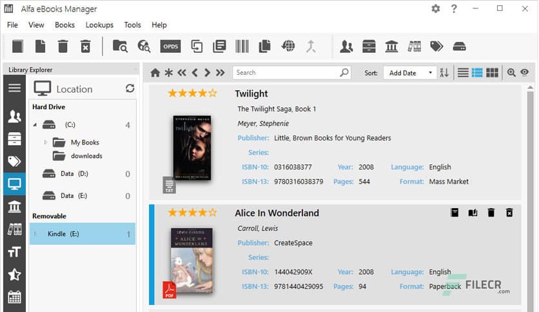The image size is (539, 312).
Task: Jump to last page double-right arrows
Action: click(220, 72)
